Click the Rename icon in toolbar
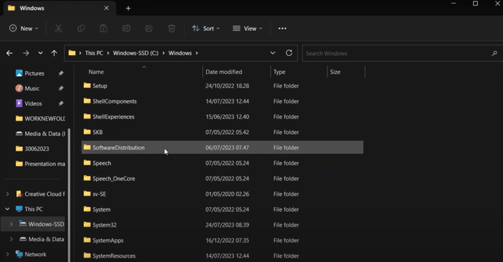 click(x=126, y=29)
